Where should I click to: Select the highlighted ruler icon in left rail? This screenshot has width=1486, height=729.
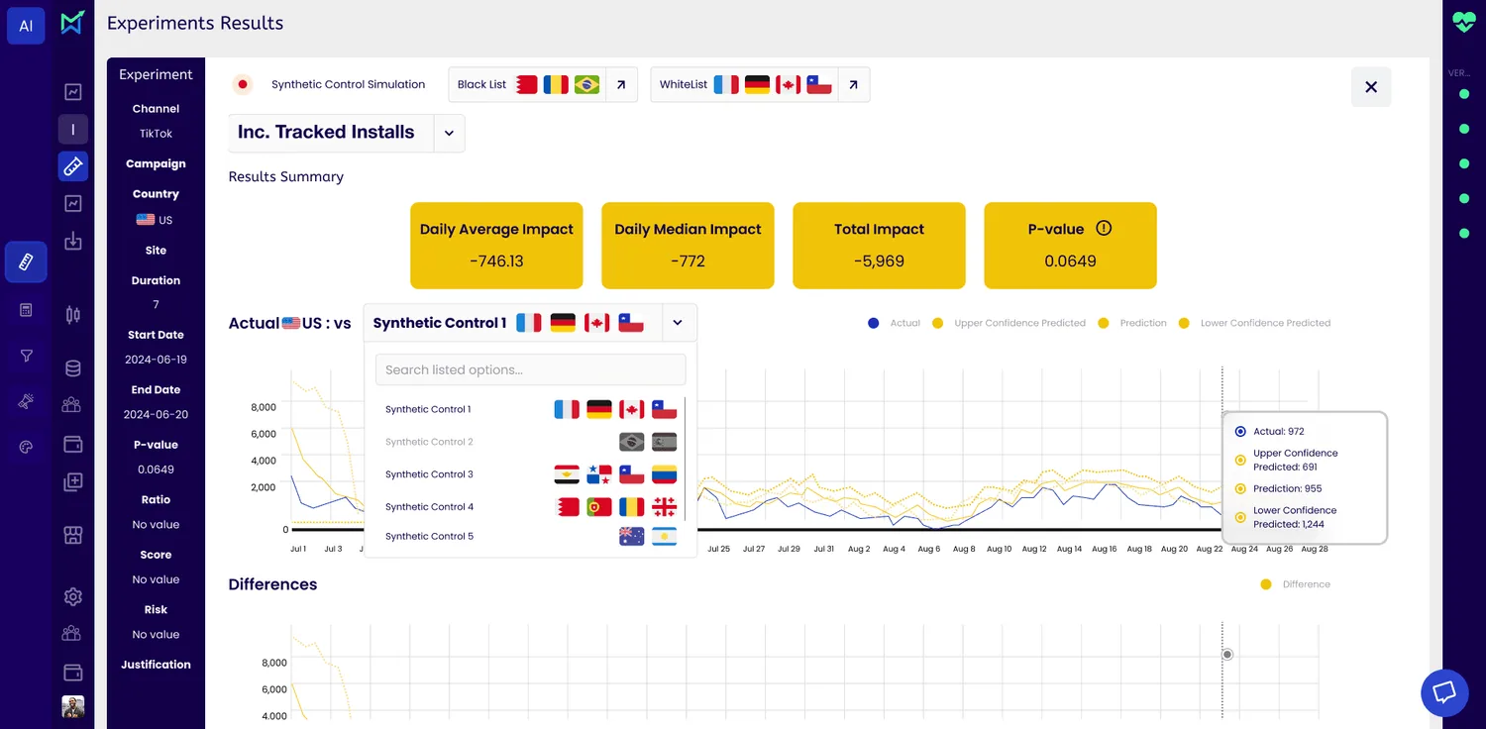point(26,262)
